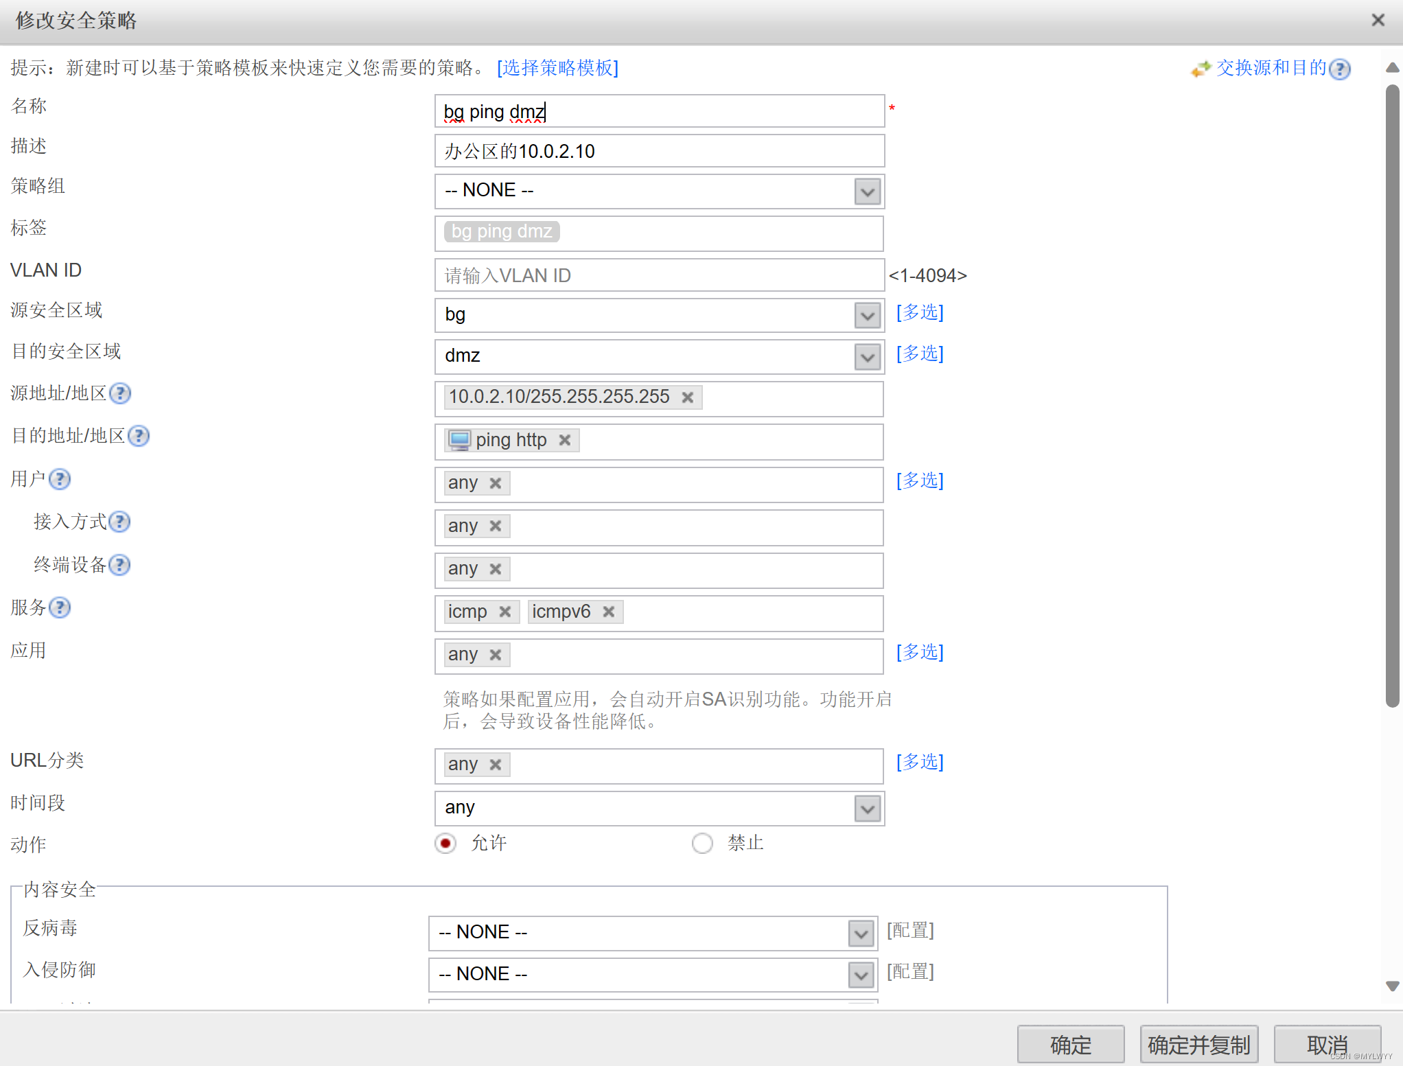Select the 禁止 action radio button
Viewport: 1403px width, 1066px height.
pyautogui.click(x=702, y=843)
